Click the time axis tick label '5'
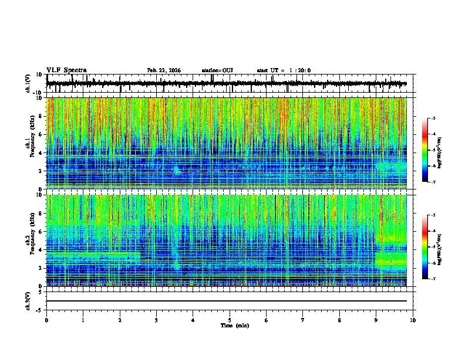 pos(230,320)
